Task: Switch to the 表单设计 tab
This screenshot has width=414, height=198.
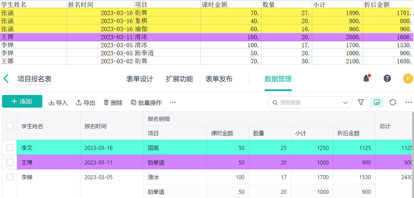Action: coord(140,79)
